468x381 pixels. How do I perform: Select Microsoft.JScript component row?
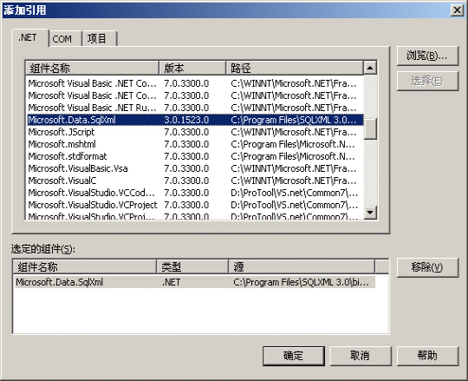195,132
